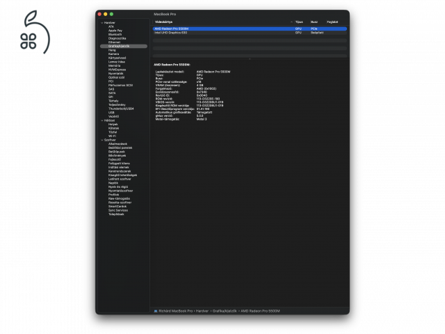Open the Diagnosztika entry

click(x=118, y=38)
